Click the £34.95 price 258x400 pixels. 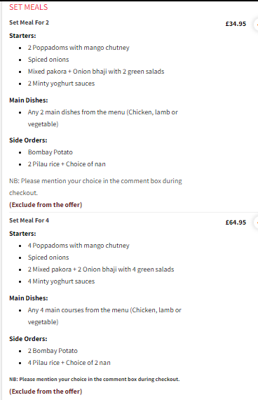point(236,24)
